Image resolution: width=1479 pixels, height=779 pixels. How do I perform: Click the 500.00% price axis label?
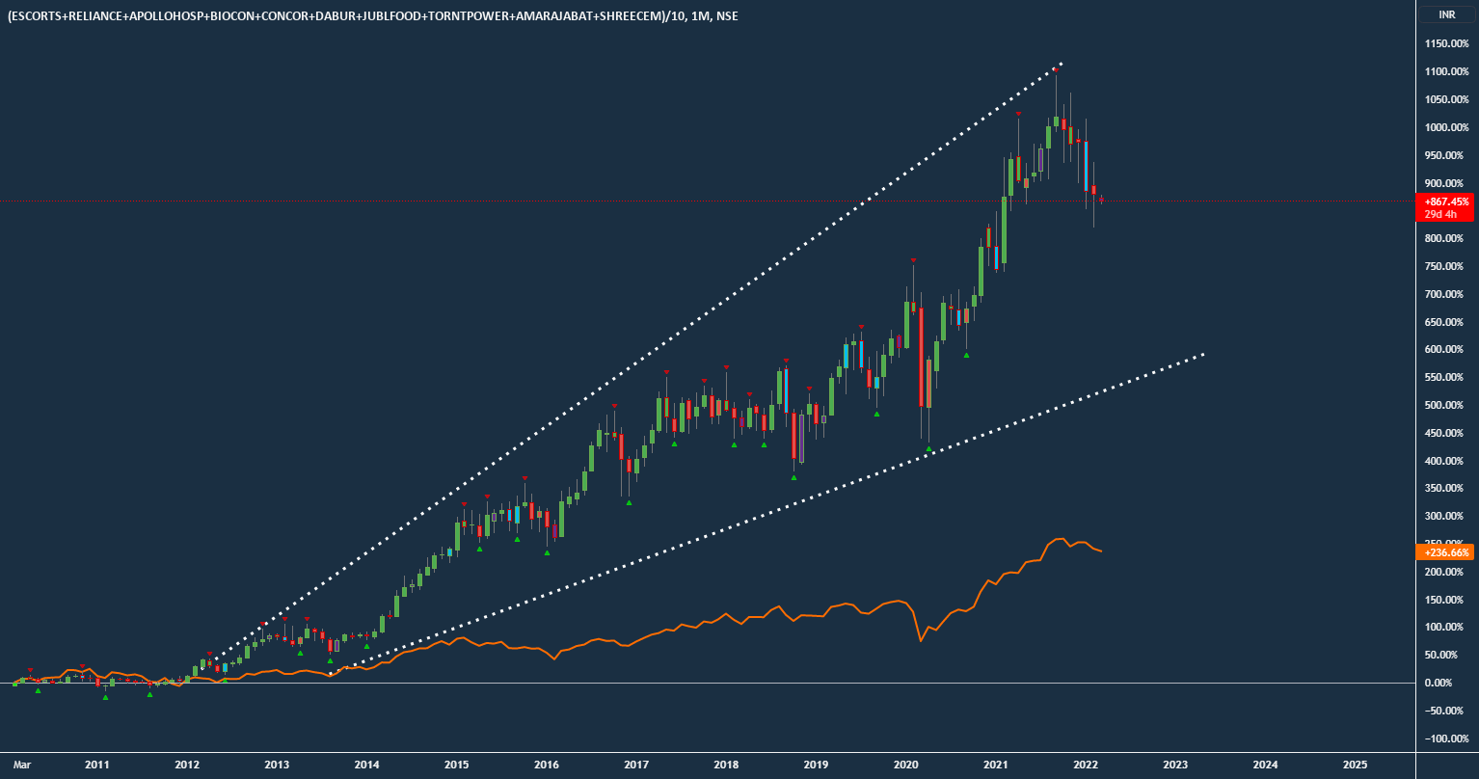pos(1446,405)
